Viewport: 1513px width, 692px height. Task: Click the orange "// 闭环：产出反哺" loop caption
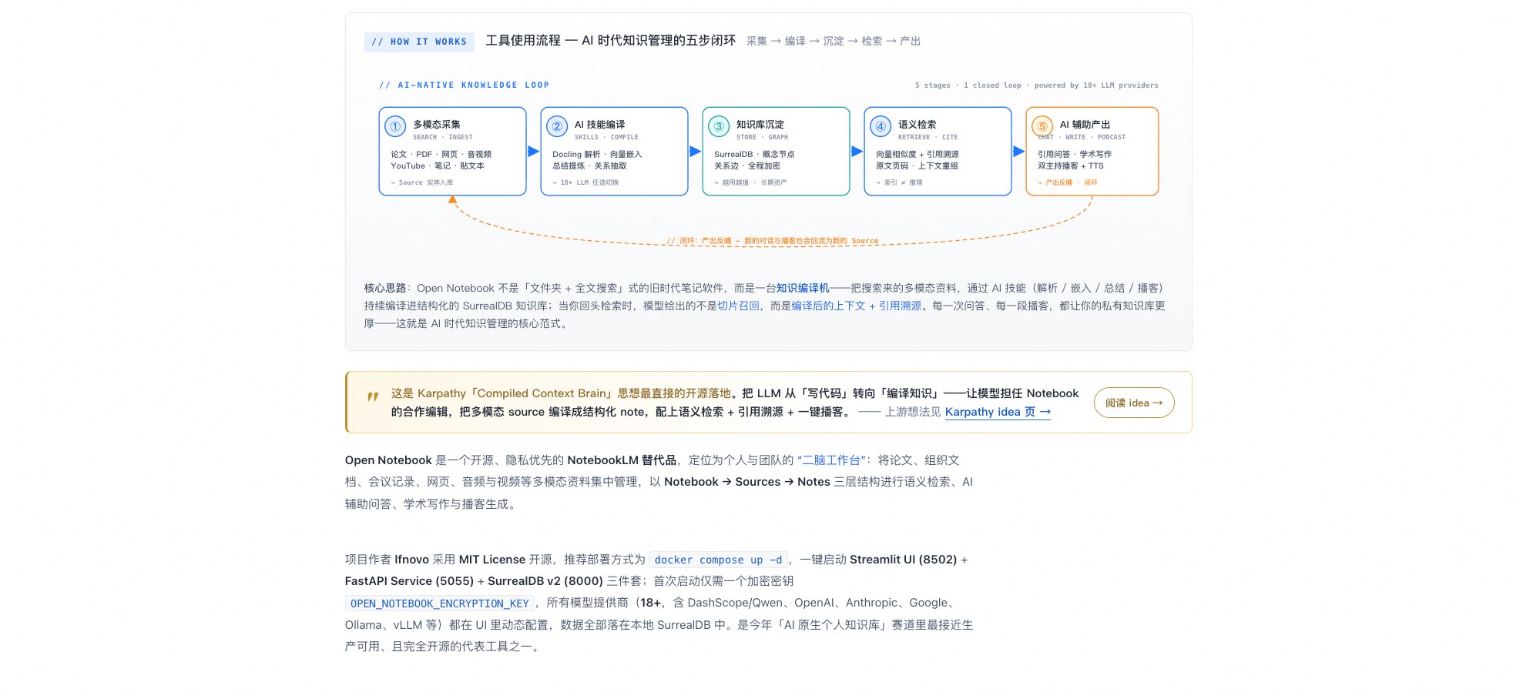773,241
